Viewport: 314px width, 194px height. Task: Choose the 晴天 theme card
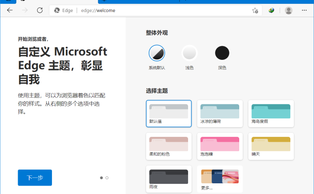coord(271,146)
